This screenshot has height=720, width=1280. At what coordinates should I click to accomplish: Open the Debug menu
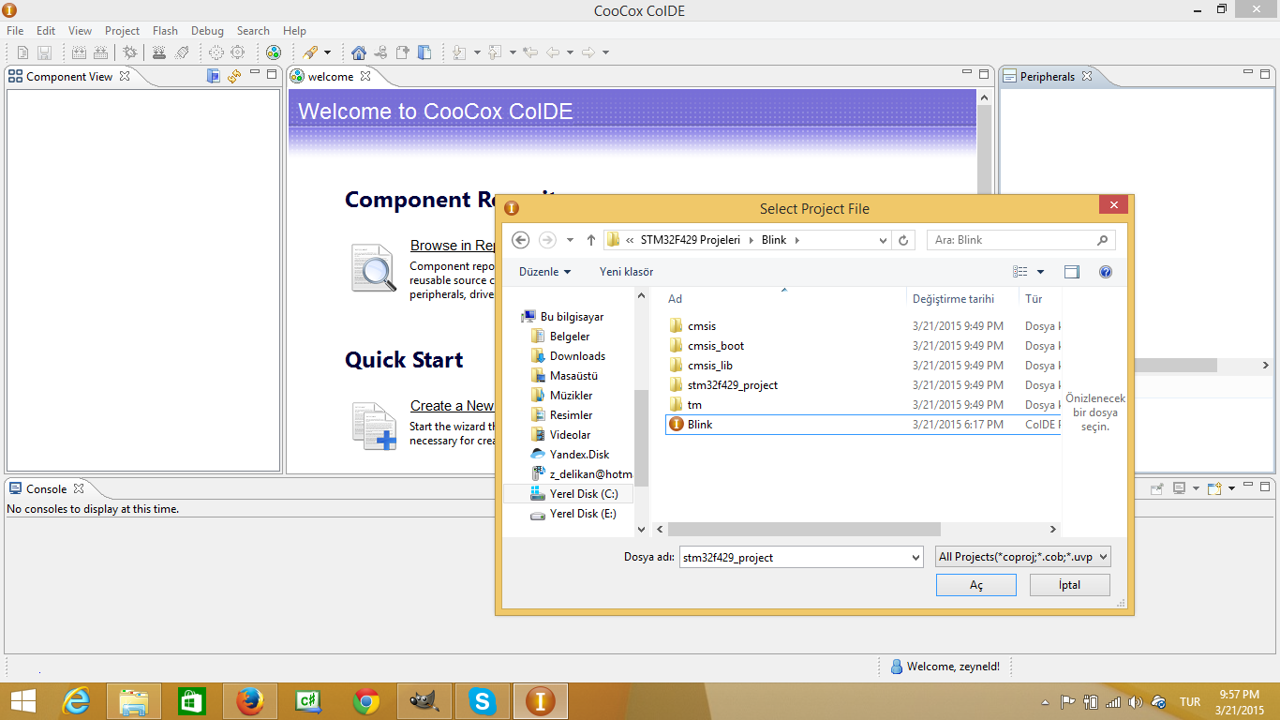tap(207, 31)
